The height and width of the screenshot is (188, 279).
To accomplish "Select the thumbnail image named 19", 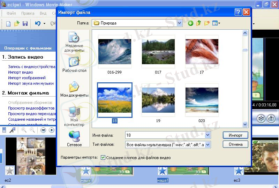I will (x=158, y=101).
